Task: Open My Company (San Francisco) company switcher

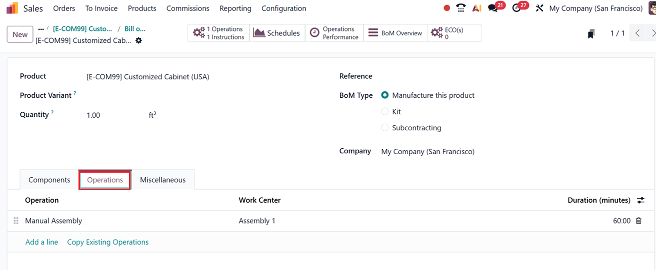Action: pos(595,8)
